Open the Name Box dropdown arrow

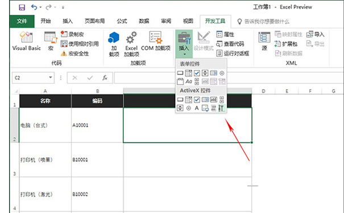51,77
